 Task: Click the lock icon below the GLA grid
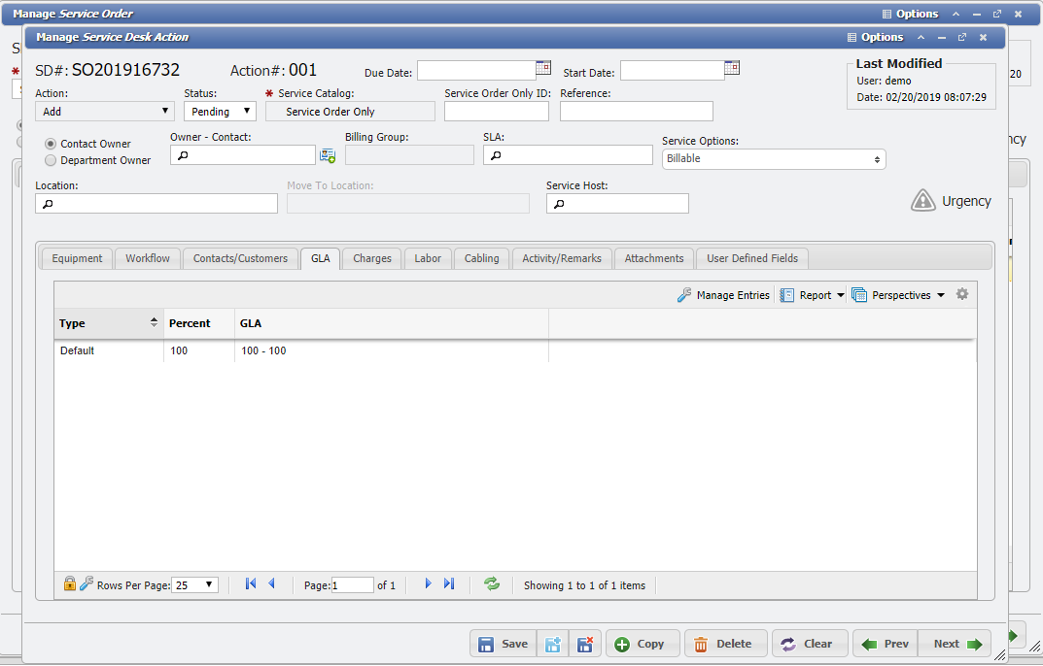coord(69,583)
